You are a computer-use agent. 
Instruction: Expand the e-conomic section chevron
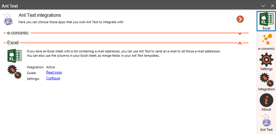[240, 33]
